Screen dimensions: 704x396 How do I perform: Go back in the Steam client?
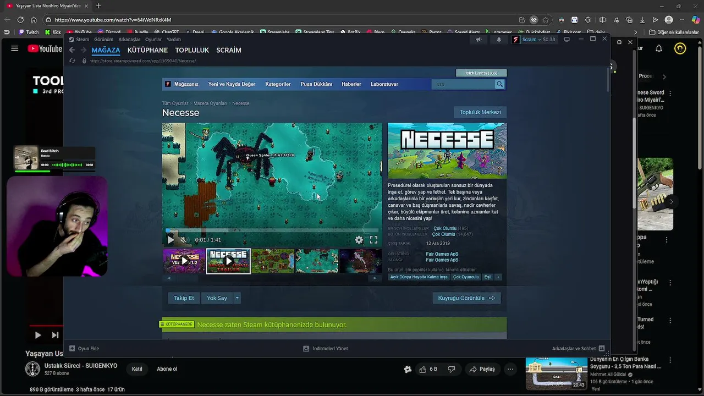pos(71,50)
